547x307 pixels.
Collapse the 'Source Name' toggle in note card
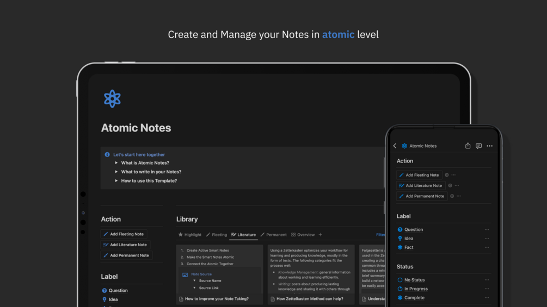click(194, 280)
